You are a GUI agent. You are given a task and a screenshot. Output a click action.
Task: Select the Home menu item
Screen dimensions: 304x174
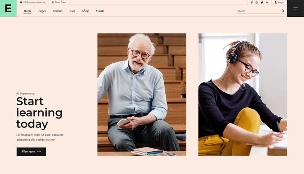pyautogui.click(x=28, y=11)
